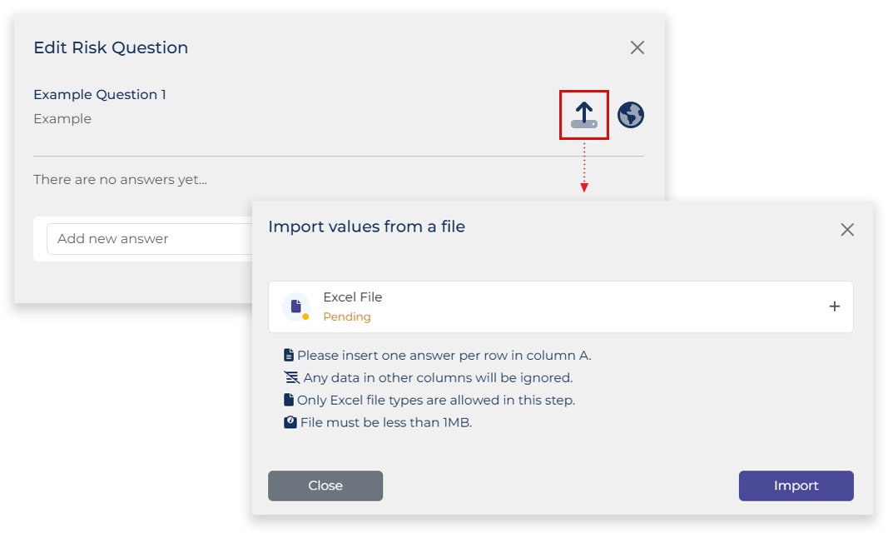Select the "Only Excel file types" note
Viewport: 893px width, 538px height.
pyautogui.click(x=436, y=400)
